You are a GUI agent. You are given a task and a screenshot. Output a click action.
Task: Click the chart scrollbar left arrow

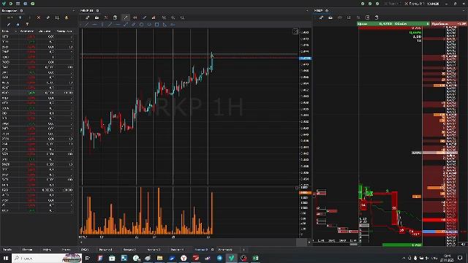click(x=81, y=242)
